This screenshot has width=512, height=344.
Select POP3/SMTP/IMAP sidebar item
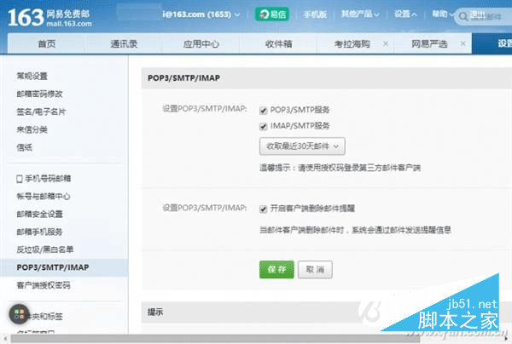64,267
